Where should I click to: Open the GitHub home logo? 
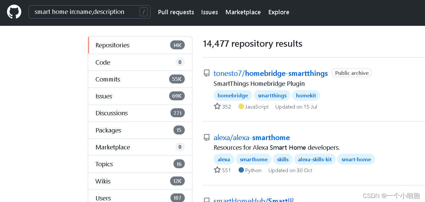14,12
